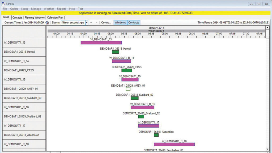
Task: Open the Weather menu
Action: coord(49,9)
